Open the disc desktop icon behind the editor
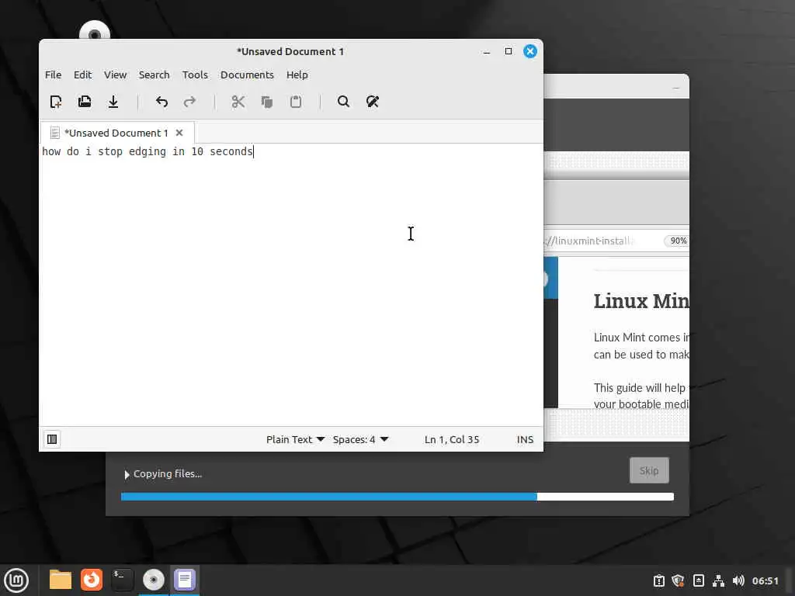 [x=95, y=30]
